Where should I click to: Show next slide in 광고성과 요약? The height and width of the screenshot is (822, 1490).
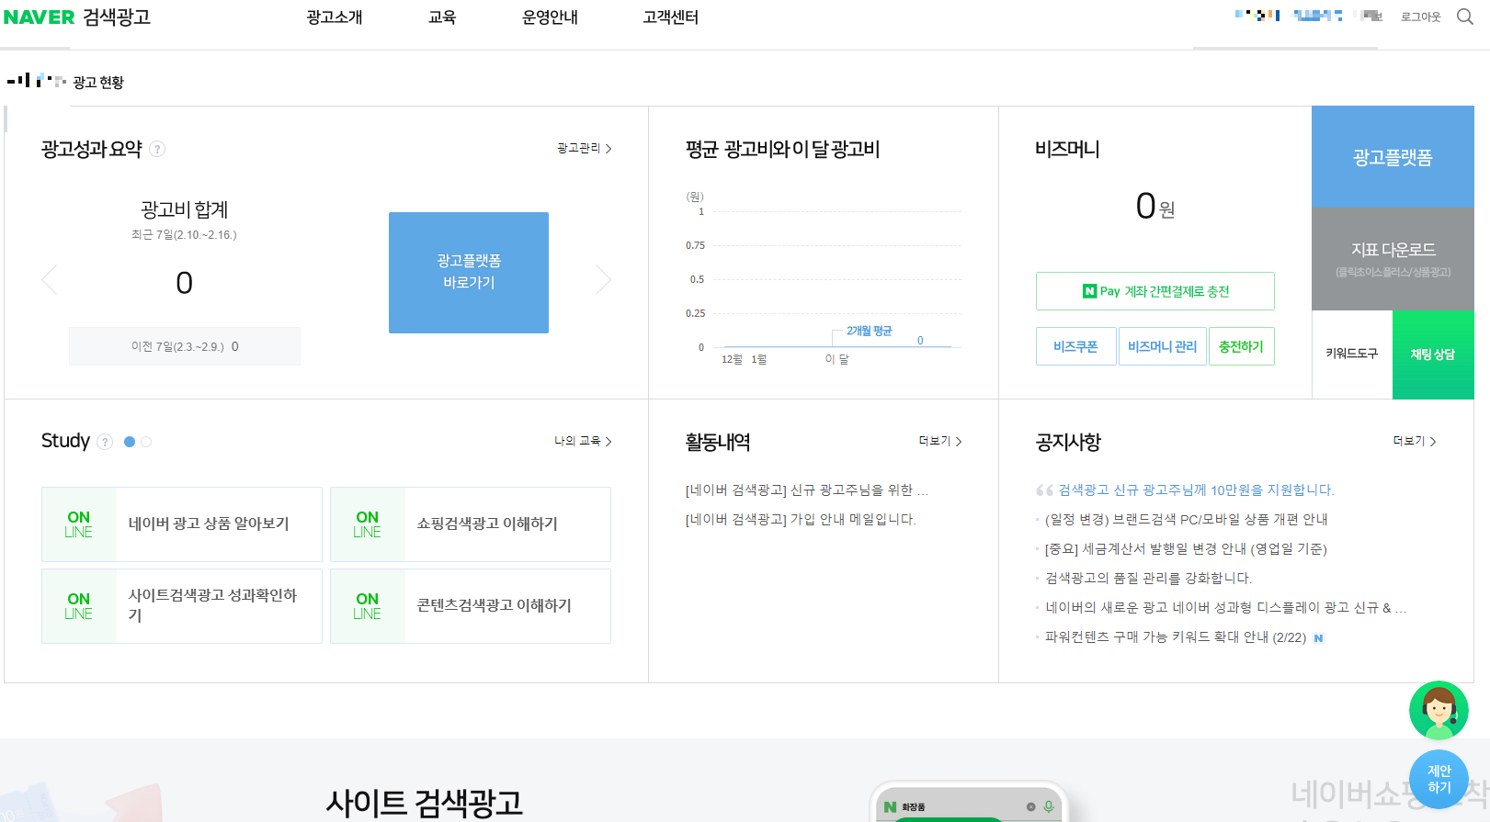[x=603, y=280]
